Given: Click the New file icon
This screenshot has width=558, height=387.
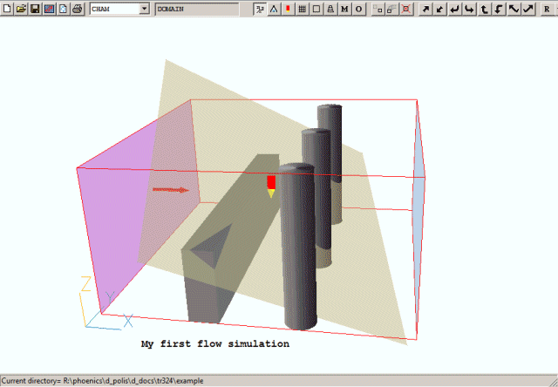Looking at the screenshot, I should point(7,9).
